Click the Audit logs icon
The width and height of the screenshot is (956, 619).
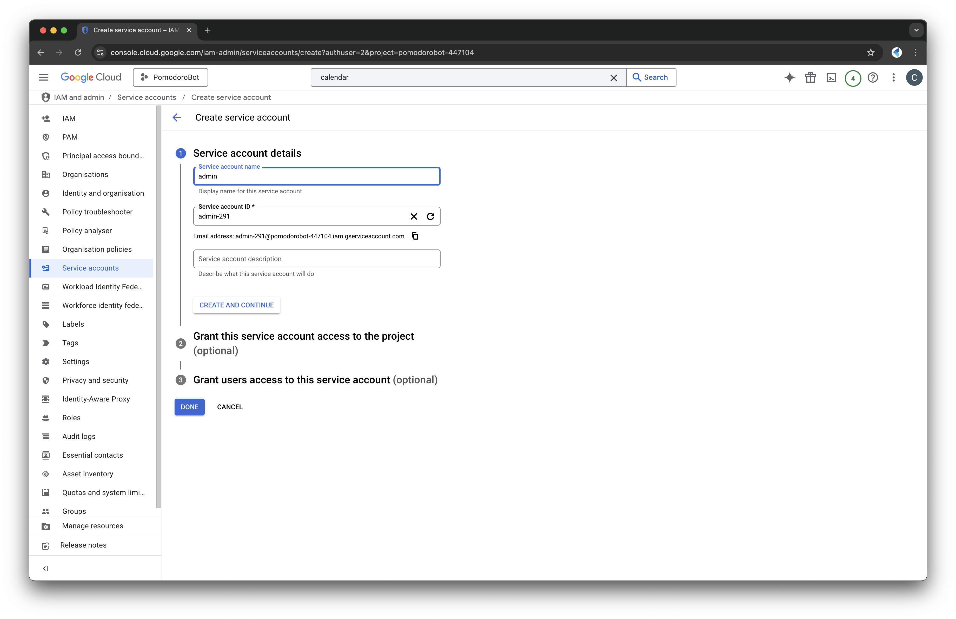pyautogui.click(x=46, y=436)
